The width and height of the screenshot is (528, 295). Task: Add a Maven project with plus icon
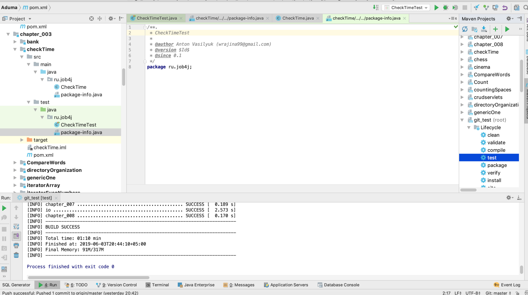(495, 29)
